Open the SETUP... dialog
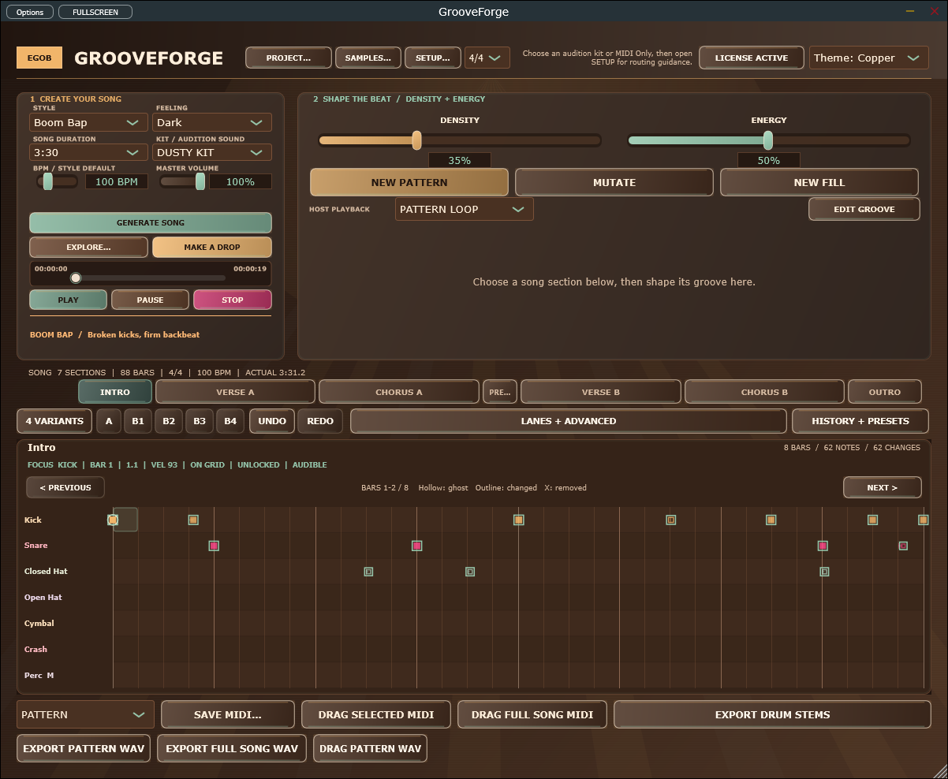The height and width of the screenshot is (779, 948). tap(432, 58)
